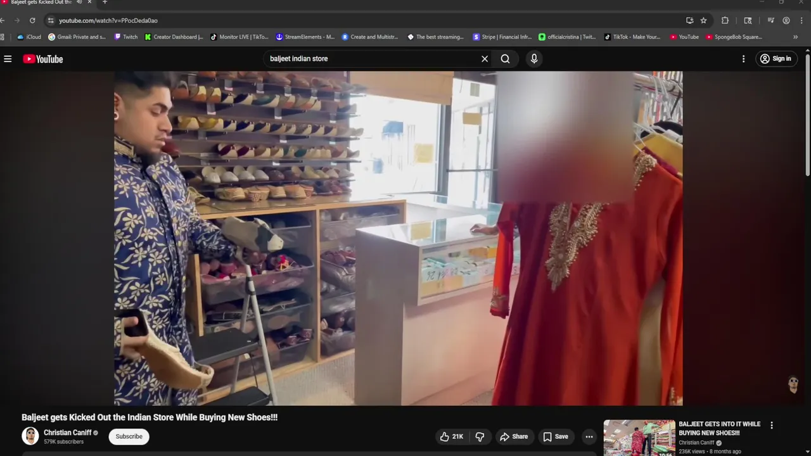
Task: Open the apps grid in bookmarks bar
Action: 3,37
